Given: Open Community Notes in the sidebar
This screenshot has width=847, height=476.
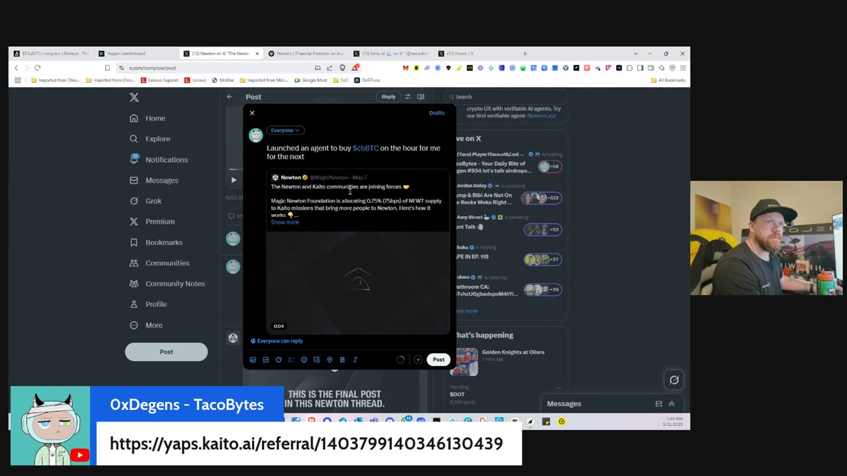Looking at the screenshot, I should point(167,284).
